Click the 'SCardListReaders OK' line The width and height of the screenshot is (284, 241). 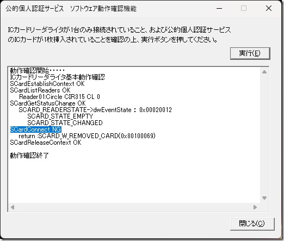40,90
